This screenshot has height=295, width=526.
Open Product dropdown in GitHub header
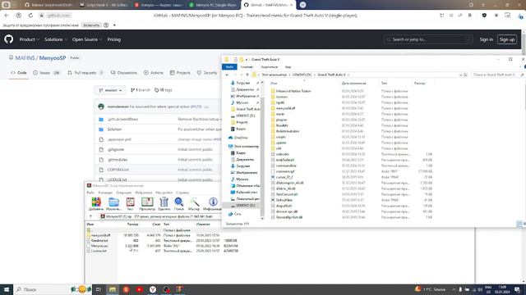(x=30, y=39)
